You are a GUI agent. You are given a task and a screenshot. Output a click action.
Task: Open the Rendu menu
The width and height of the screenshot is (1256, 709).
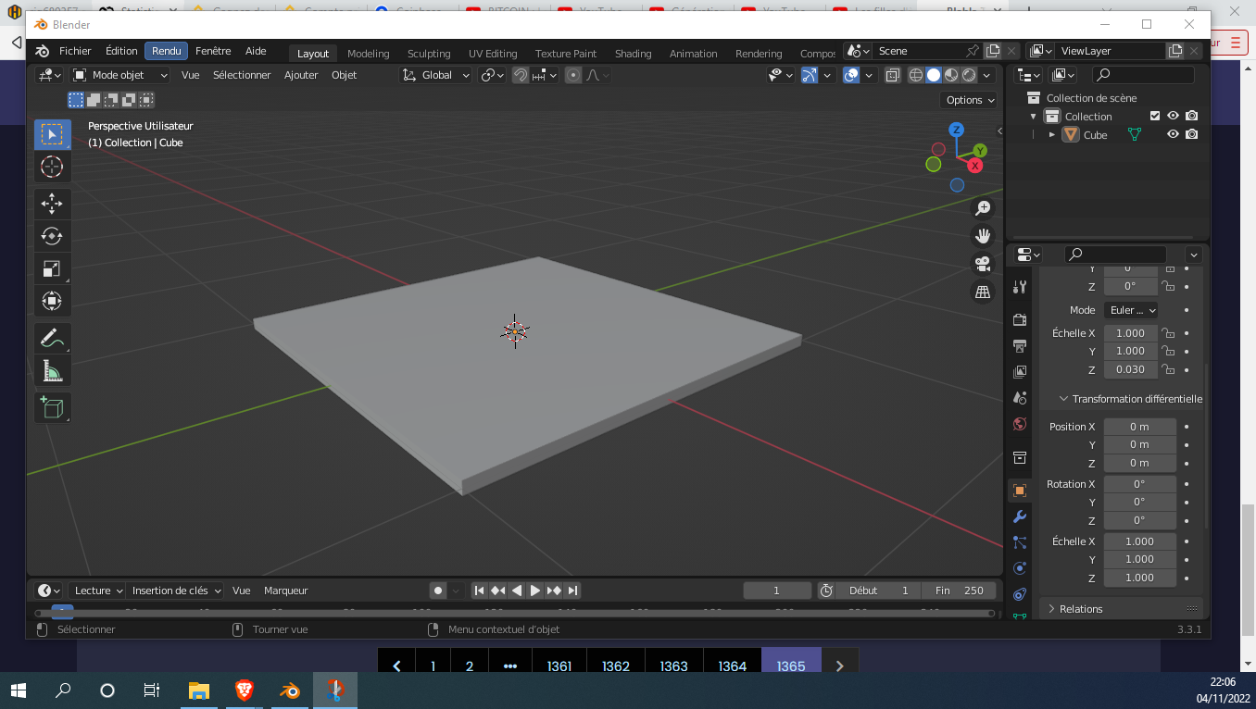167,51
